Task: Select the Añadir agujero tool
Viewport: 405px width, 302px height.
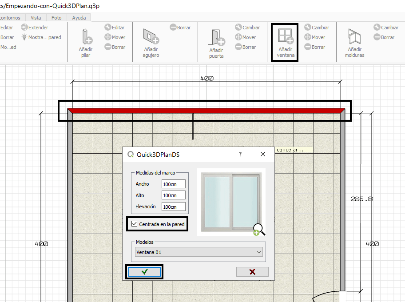Action: pos(151,43)
